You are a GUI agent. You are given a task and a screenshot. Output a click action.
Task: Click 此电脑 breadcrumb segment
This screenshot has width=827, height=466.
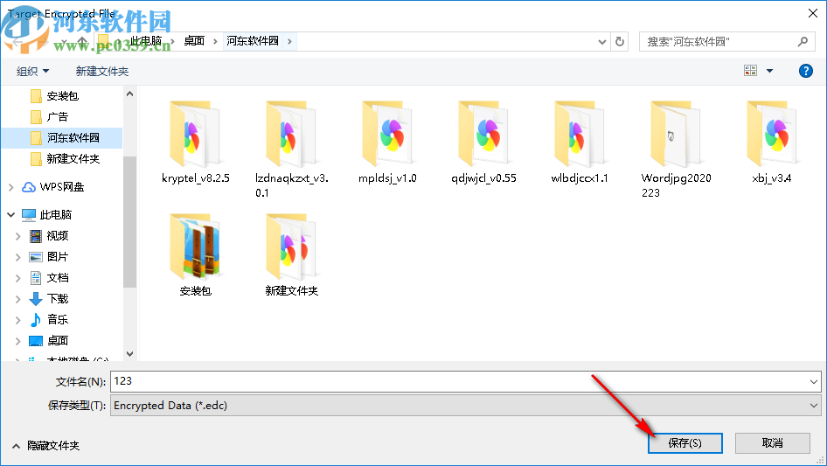pos(146,41)
